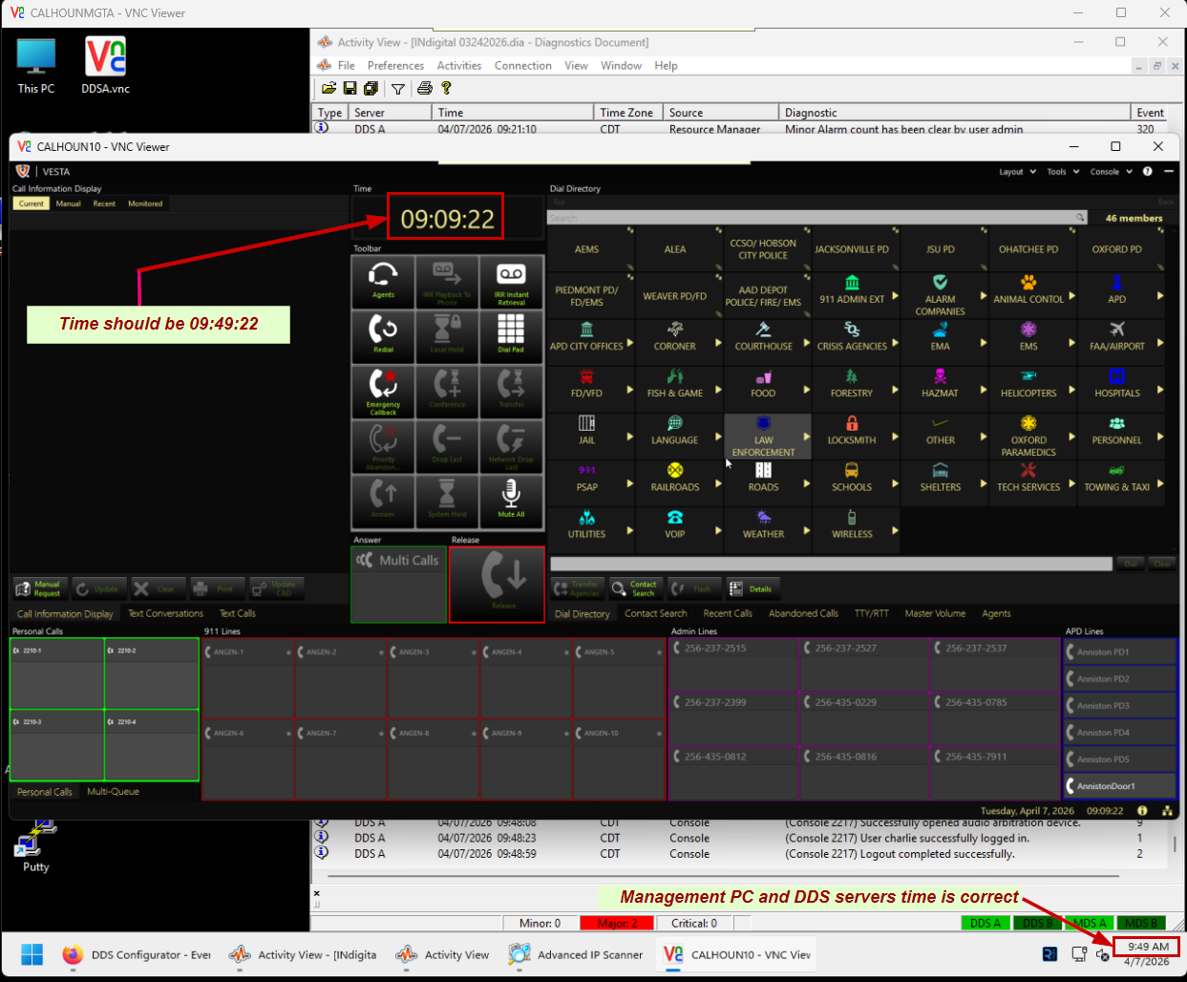Image resolution: width=1187 pixels, height=982 pixels.
Task: Open Advanced IP Scanner from taskbar
Action: point(576,954)
